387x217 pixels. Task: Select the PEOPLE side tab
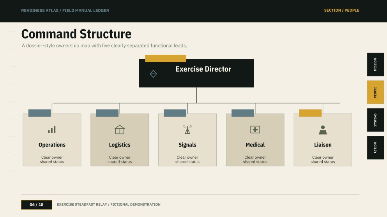click(x=375, y=92)
